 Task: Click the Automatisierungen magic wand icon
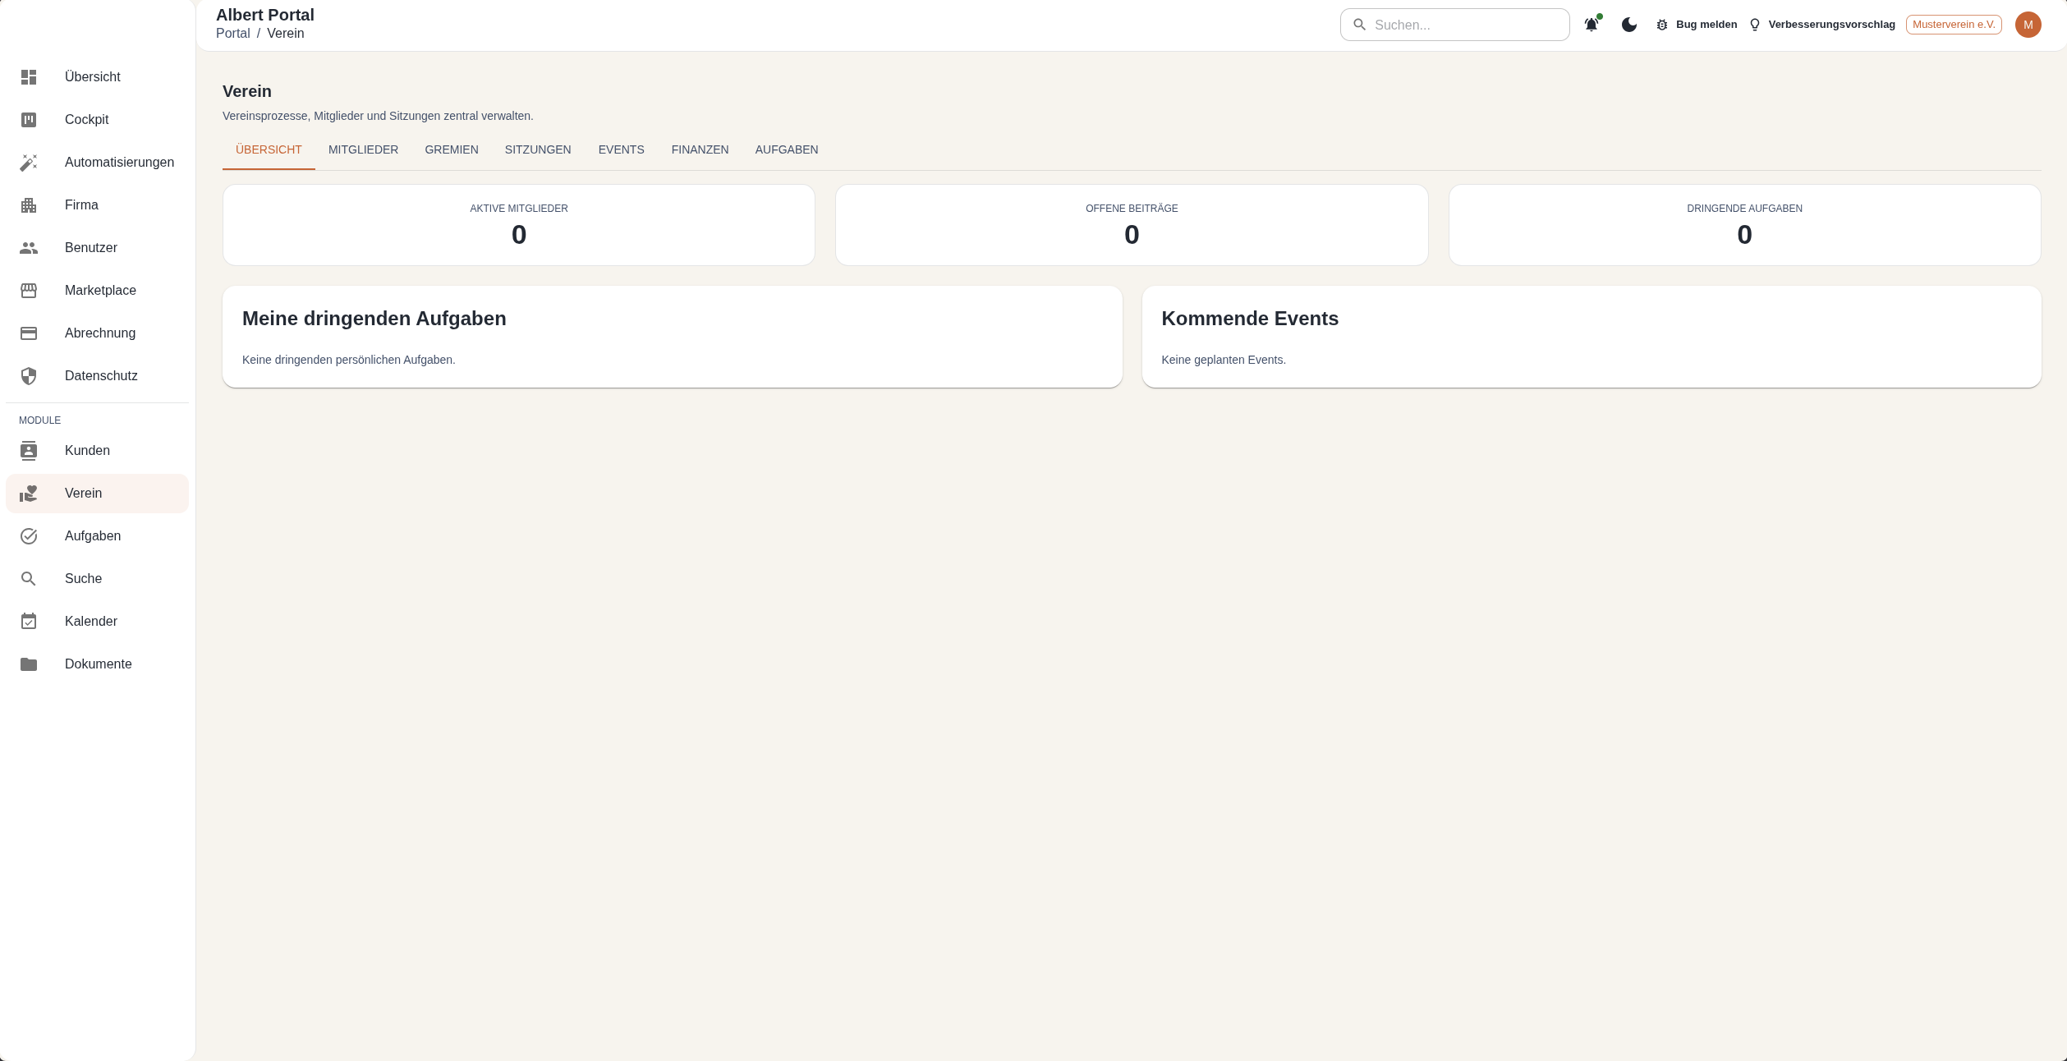(29, 163)
